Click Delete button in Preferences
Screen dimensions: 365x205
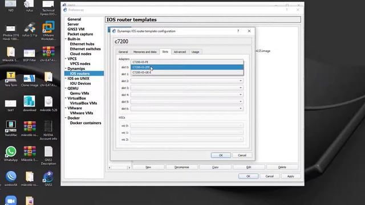tap(282, 167)
